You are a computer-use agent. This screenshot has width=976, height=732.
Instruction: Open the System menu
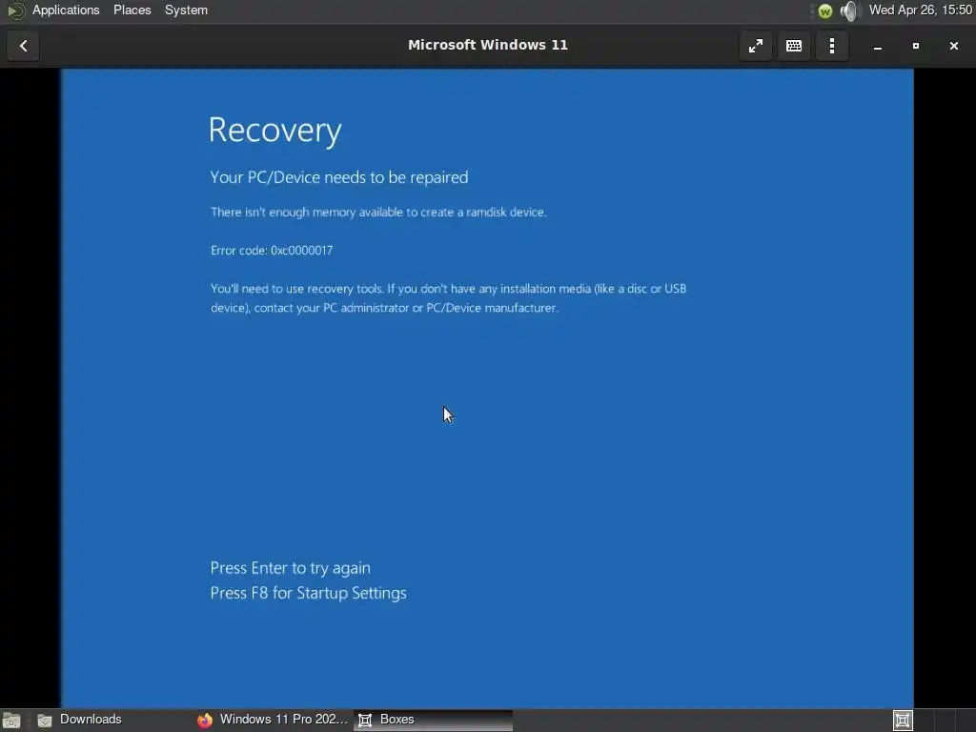(186, 10)
